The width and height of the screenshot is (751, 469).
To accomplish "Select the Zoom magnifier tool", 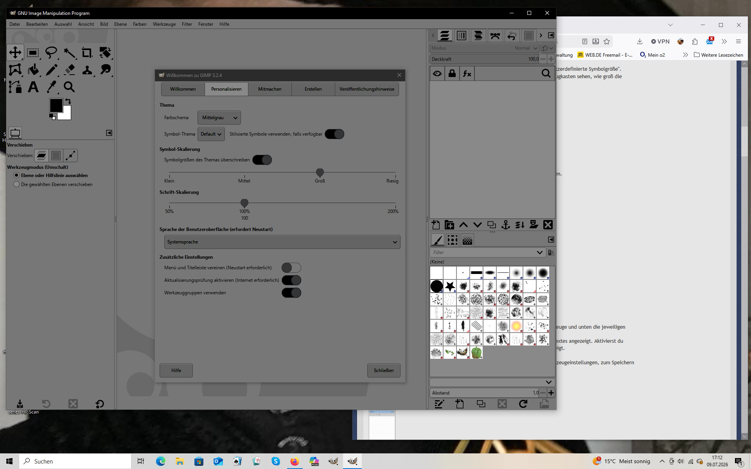I will click(x=69, y=87).
